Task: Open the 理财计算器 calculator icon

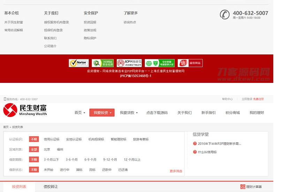Action: pos(243,187)
